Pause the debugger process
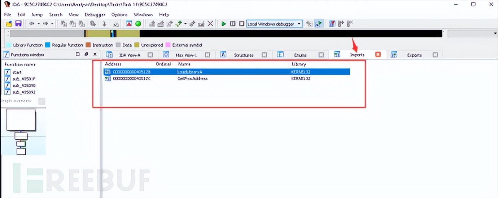This screenshot has height=198, width=498. (233, 24)
